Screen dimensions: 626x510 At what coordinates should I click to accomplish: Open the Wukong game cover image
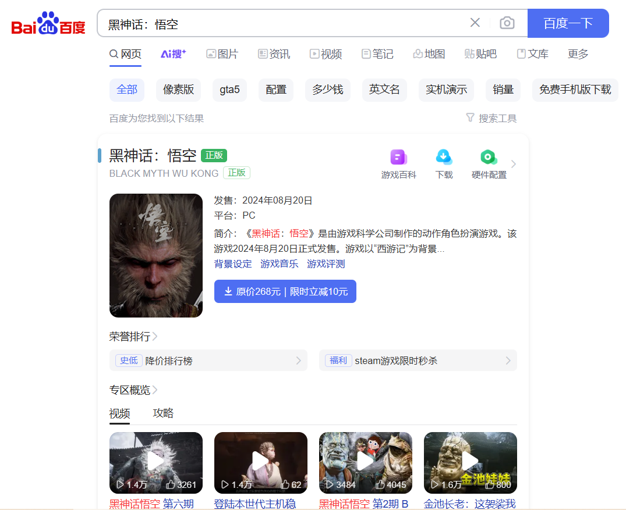click(x=156, y=256)
